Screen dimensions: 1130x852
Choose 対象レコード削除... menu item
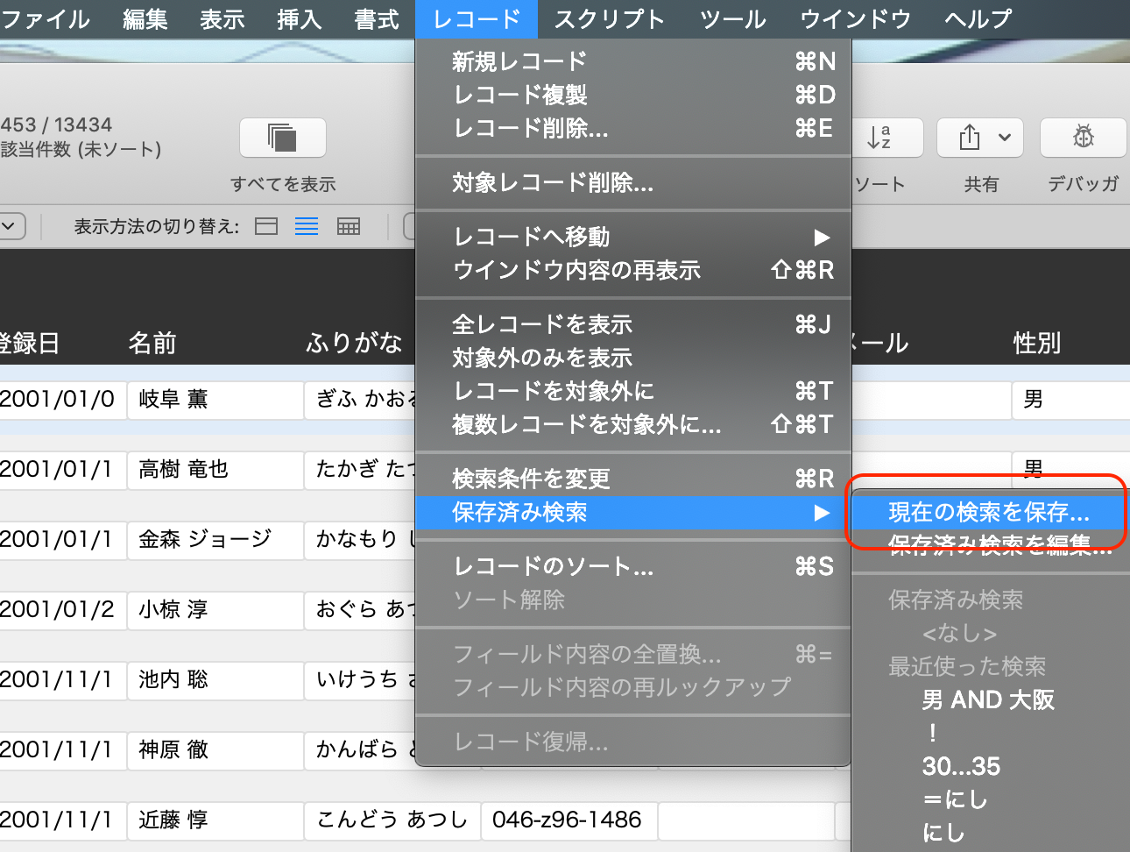click(x=633, y=182)
